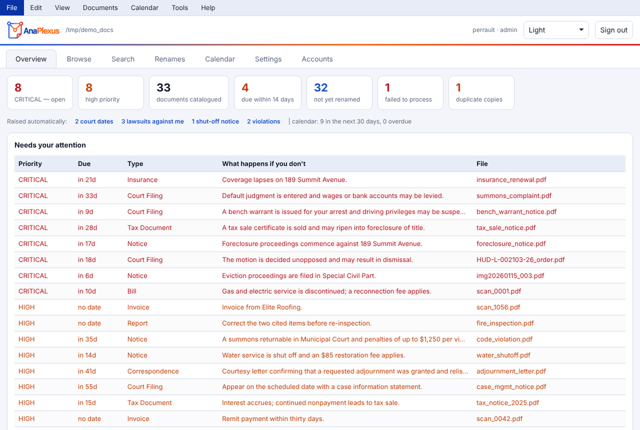Click 'Eviction proceedings are filed' consequence text
640x430 pixels.
[300, 276]
